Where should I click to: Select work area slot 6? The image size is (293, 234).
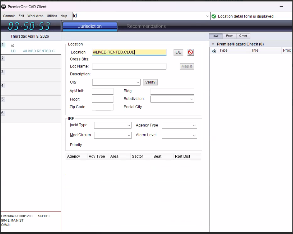tap(31, 116)
